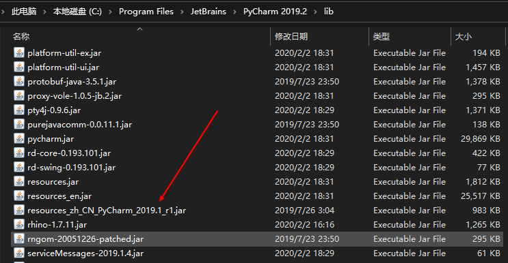Click the jar icon of resources_en.jar
Screen dimensions: 508x263
point(19,196)
